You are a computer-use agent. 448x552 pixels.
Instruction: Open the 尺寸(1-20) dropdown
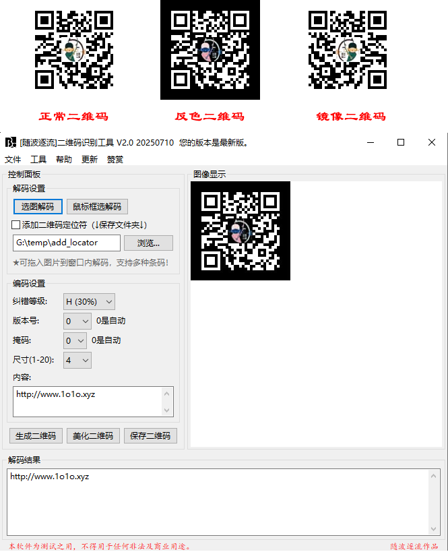77,360
